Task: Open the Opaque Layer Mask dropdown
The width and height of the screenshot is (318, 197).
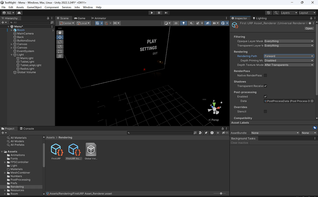Action: coord(288,41)
